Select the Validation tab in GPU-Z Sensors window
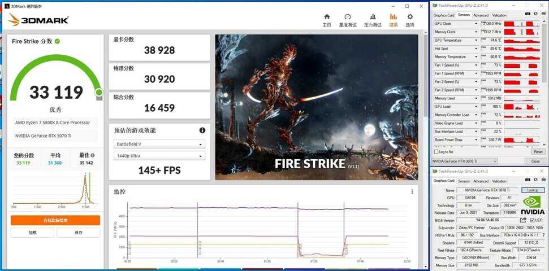Screen dimensions: 549x271 coord(499,15)
